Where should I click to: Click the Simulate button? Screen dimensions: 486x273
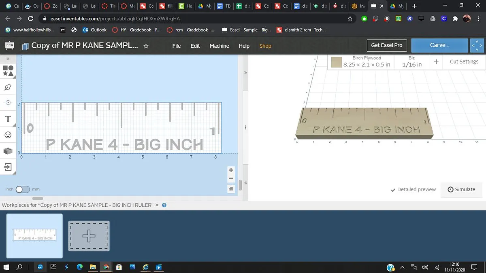click(x=461, y=189)
